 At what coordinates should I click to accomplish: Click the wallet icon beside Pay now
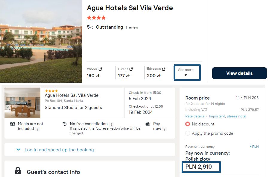[x=148, y=124]
